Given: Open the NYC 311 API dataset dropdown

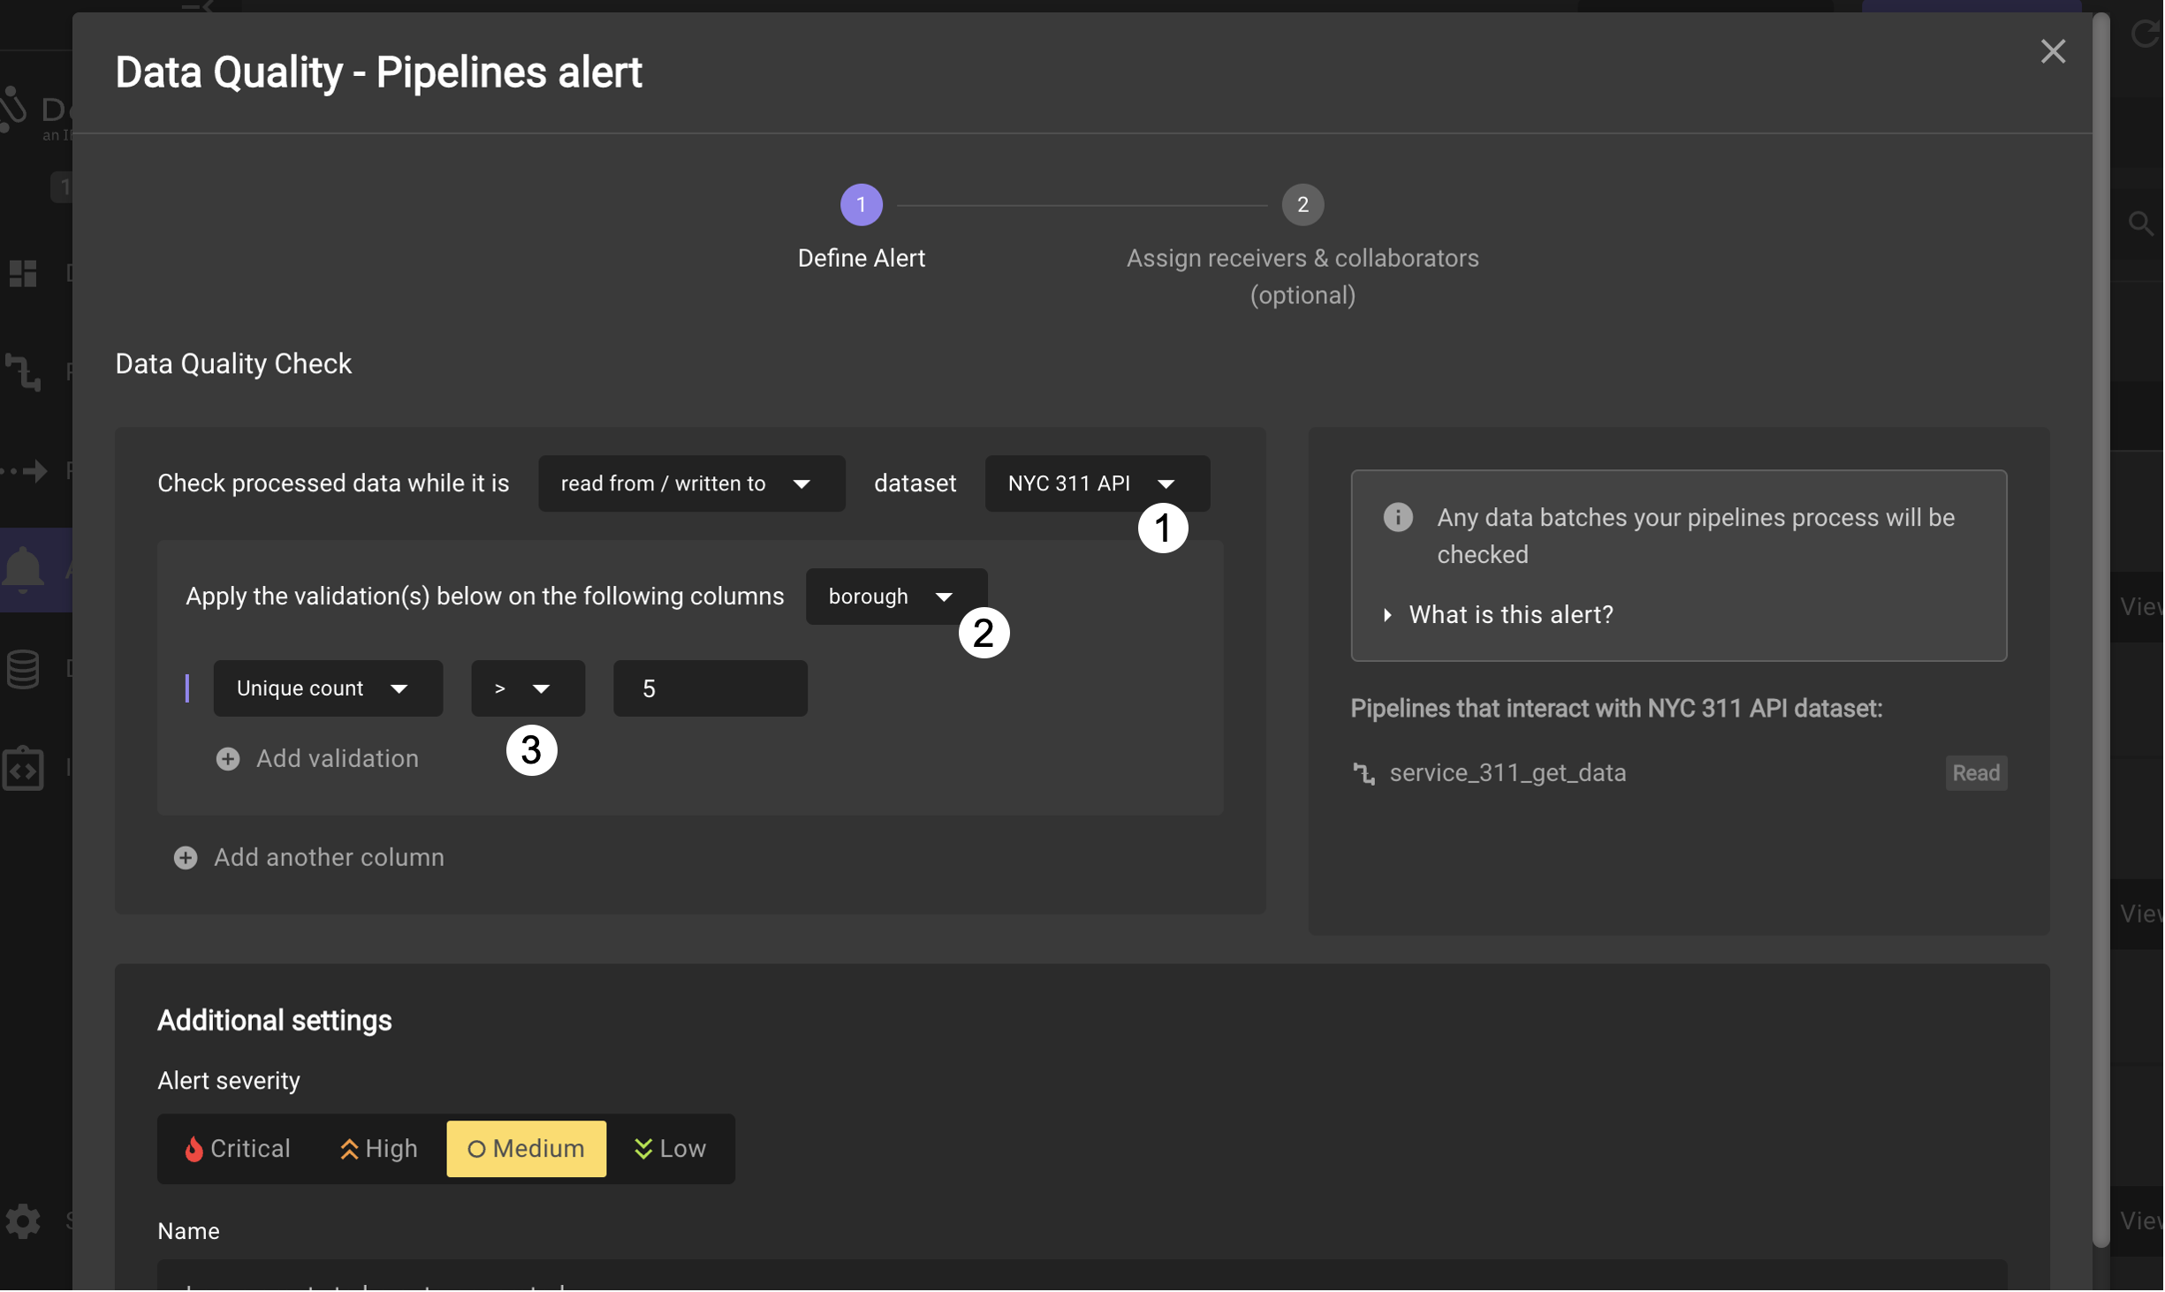Looking at the screenshot, I should (1097, 484).
